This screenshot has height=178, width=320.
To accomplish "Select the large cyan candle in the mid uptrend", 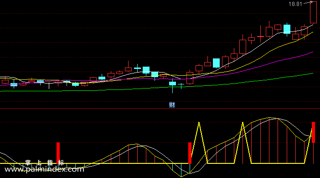I will tap(216, 63).
